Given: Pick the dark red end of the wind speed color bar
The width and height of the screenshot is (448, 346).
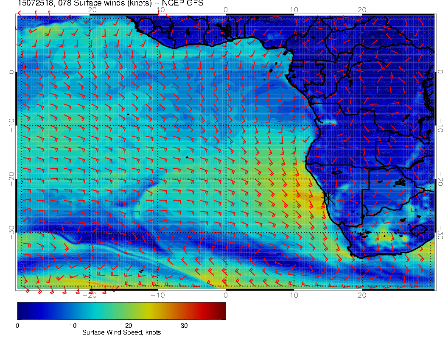Looking at the screenshot, I should (x=222, y=311).
